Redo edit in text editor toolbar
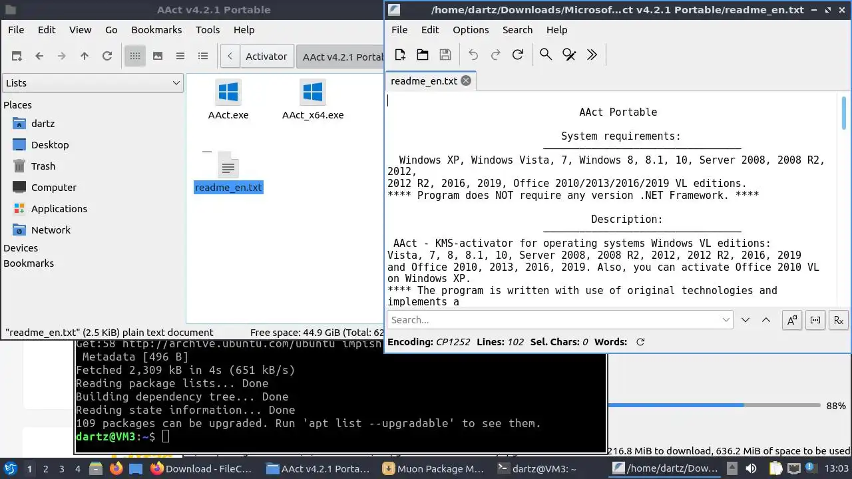 [495, 55]
